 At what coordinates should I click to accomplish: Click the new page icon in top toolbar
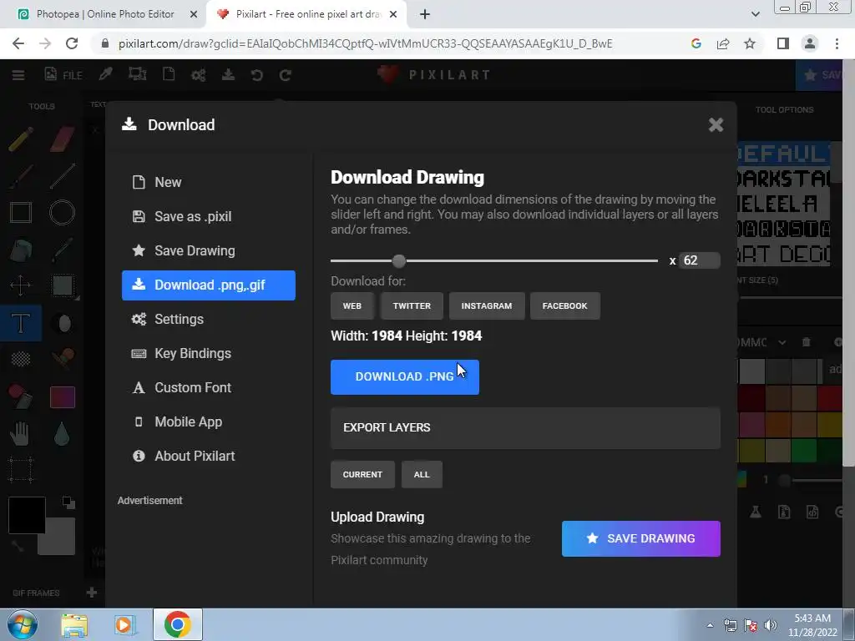point(169,74)
